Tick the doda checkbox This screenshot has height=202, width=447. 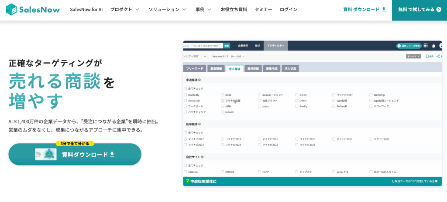click(222, 95)
